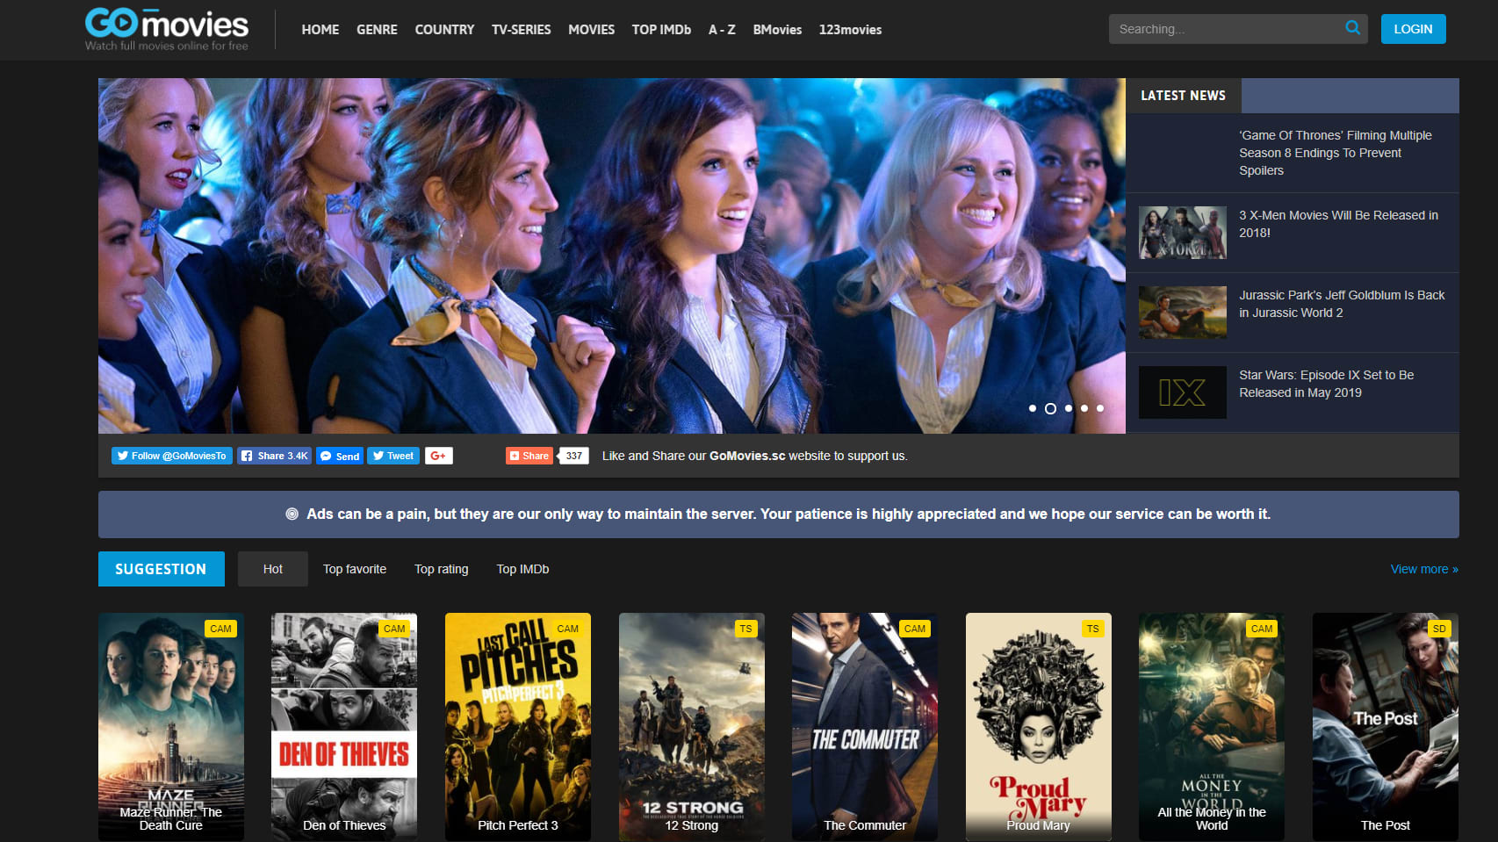1498x842 pixels.
Task: Open the Den of Thieves poster
Action: pos(344,727)
